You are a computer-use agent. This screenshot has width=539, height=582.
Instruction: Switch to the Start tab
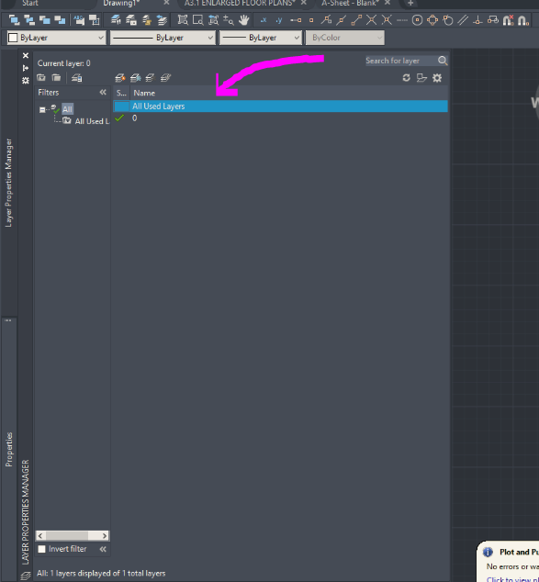tap(30, 3)
